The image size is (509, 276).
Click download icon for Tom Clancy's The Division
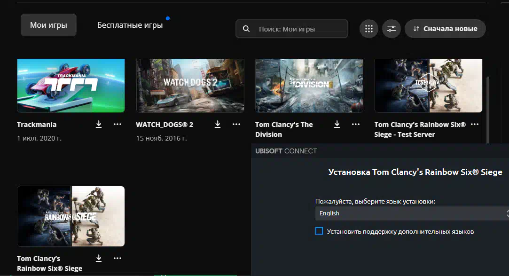point(337,124)
